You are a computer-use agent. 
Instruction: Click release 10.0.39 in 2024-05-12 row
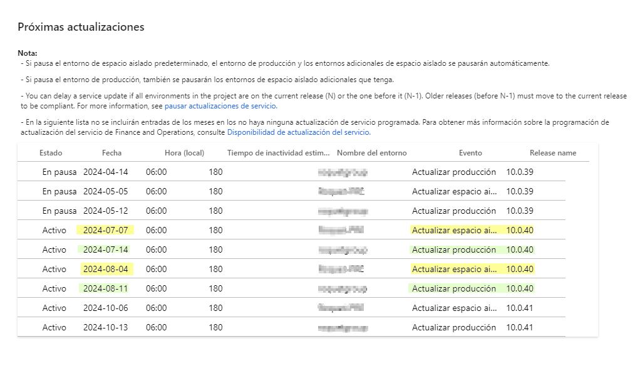520,211
